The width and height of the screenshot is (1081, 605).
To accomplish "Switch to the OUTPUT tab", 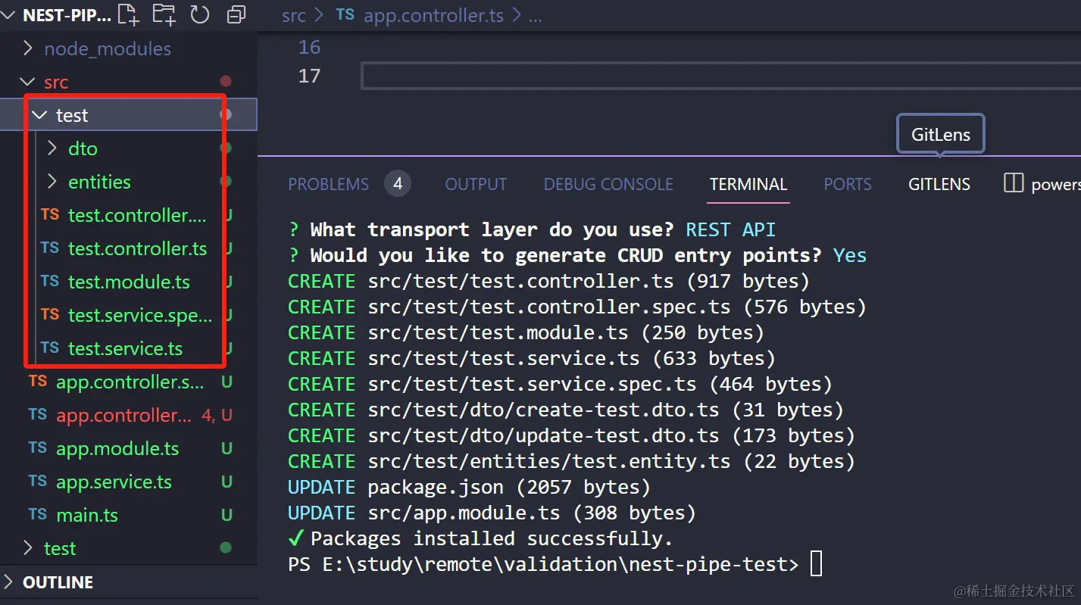I will tap(476, 184).
